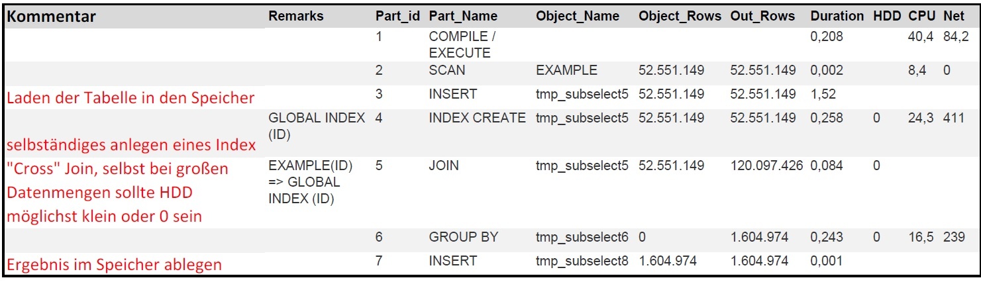
Task: Select the tmp_subselect8 object name cell
Action: tap(582, 261)
